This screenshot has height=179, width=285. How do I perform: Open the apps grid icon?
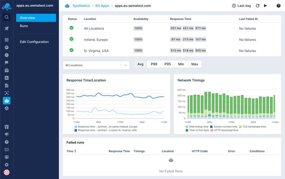(7, 40)
